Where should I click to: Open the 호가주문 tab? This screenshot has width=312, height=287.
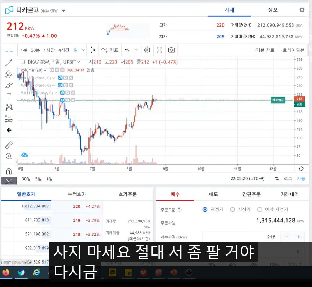(x=128, y=194)
